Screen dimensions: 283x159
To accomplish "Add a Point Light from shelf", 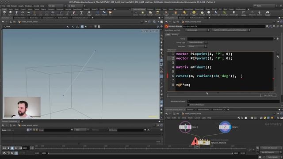I will pos(142,13).
